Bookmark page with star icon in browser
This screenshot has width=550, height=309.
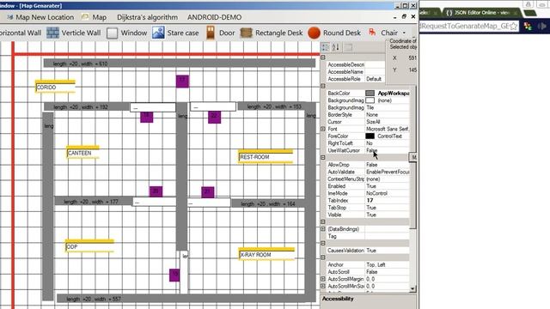click(514, 27)
